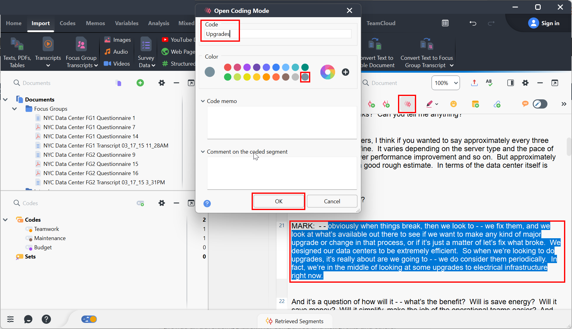572x329 pixels.
Task: Click the coded segment comment text area
Action: (x=282, y=173)
